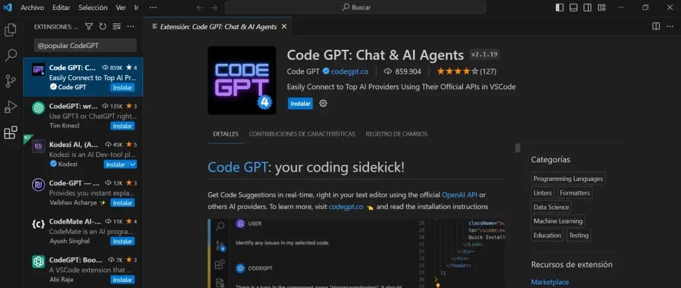Split the editor to the right
Image resolution: width=681 pixels, height=288 pixels.
pos(656,27)
